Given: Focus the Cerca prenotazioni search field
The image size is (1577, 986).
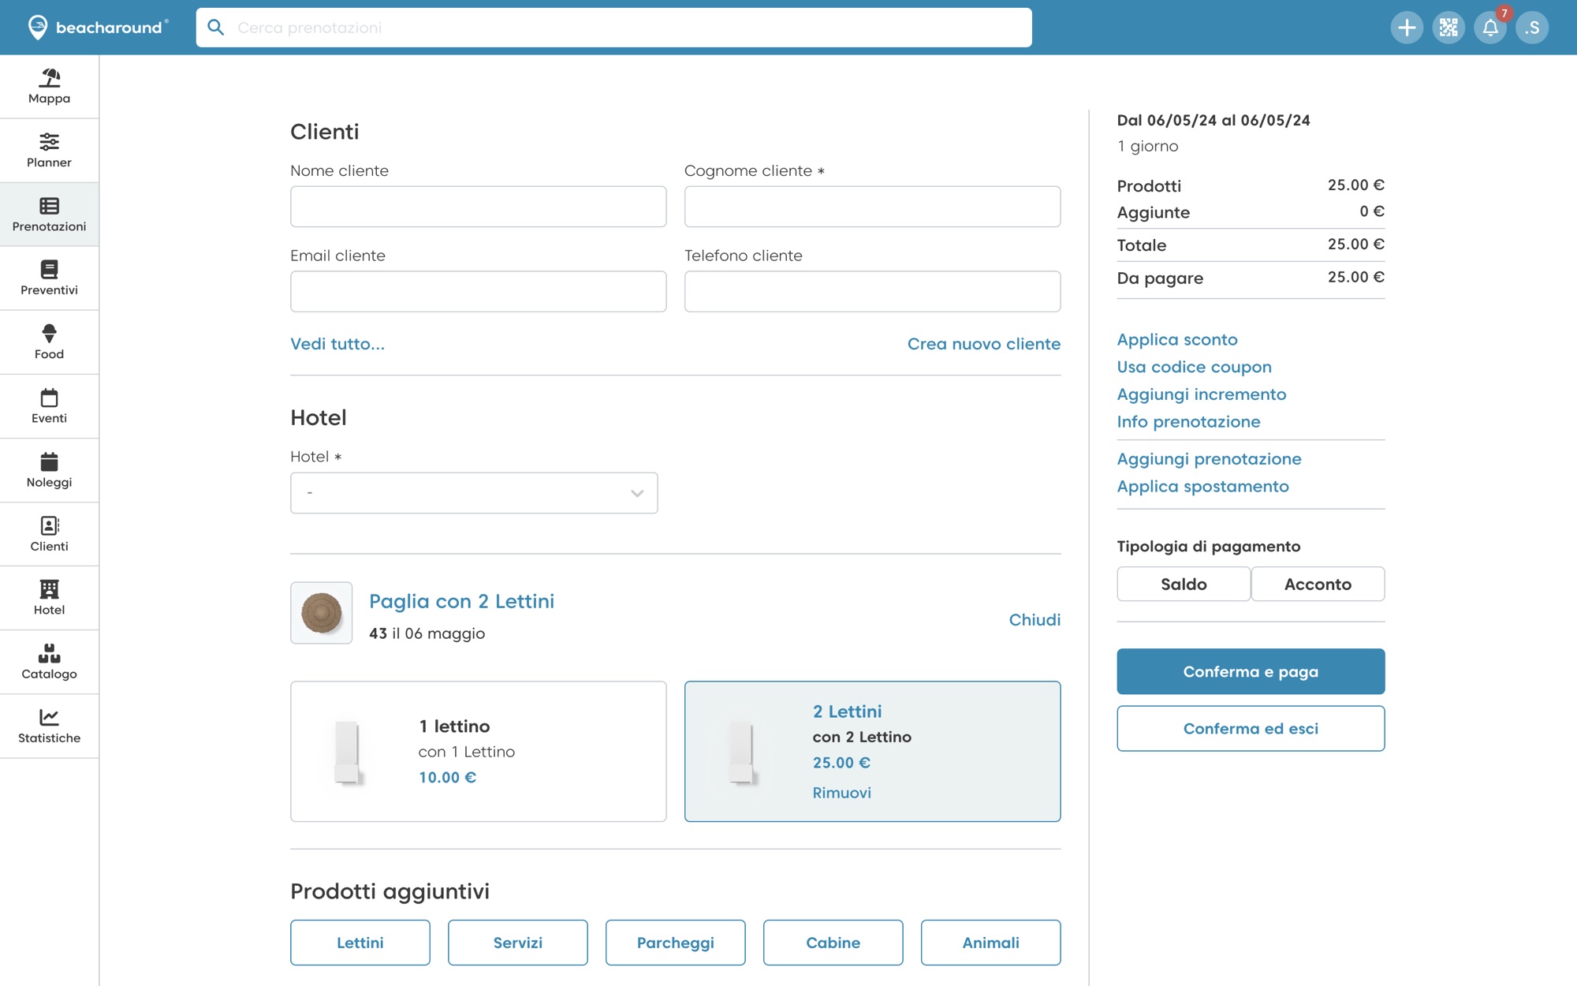Looking at the screenshot, I should (x=614, y=28).
